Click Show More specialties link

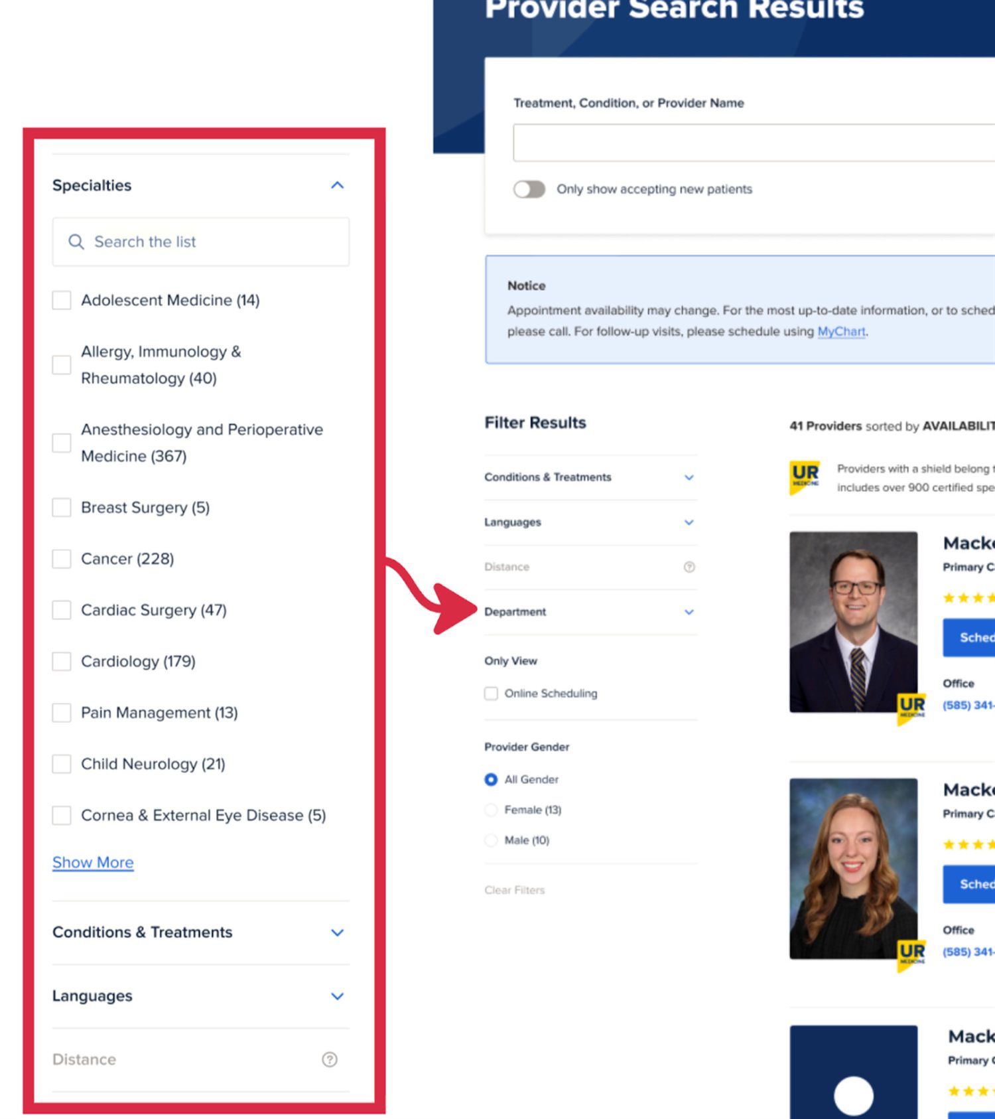(93, 862)
